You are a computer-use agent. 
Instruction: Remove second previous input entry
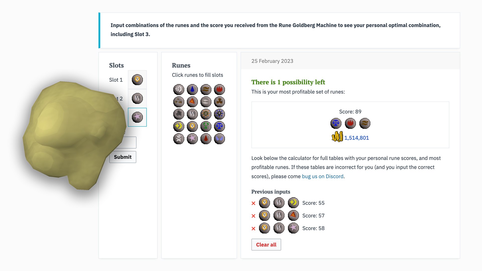pos(254,215)
